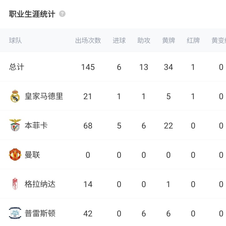Select the 格拉纳达 team name

click(x=40, y=184)
